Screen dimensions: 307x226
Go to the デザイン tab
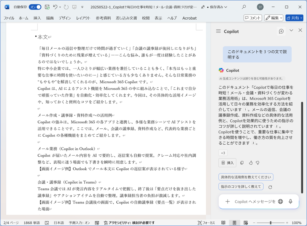click(65, 18)
